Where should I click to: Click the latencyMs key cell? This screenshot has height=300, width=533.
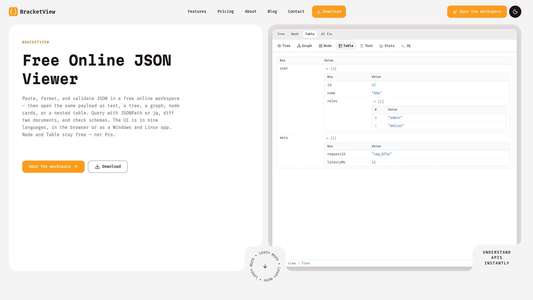336,162
